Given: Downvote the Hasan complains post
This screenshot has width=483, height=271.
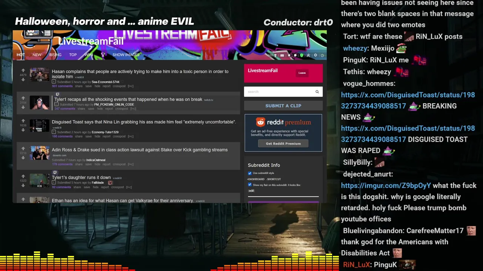Looking at the screenshot, I should point(23,79).
